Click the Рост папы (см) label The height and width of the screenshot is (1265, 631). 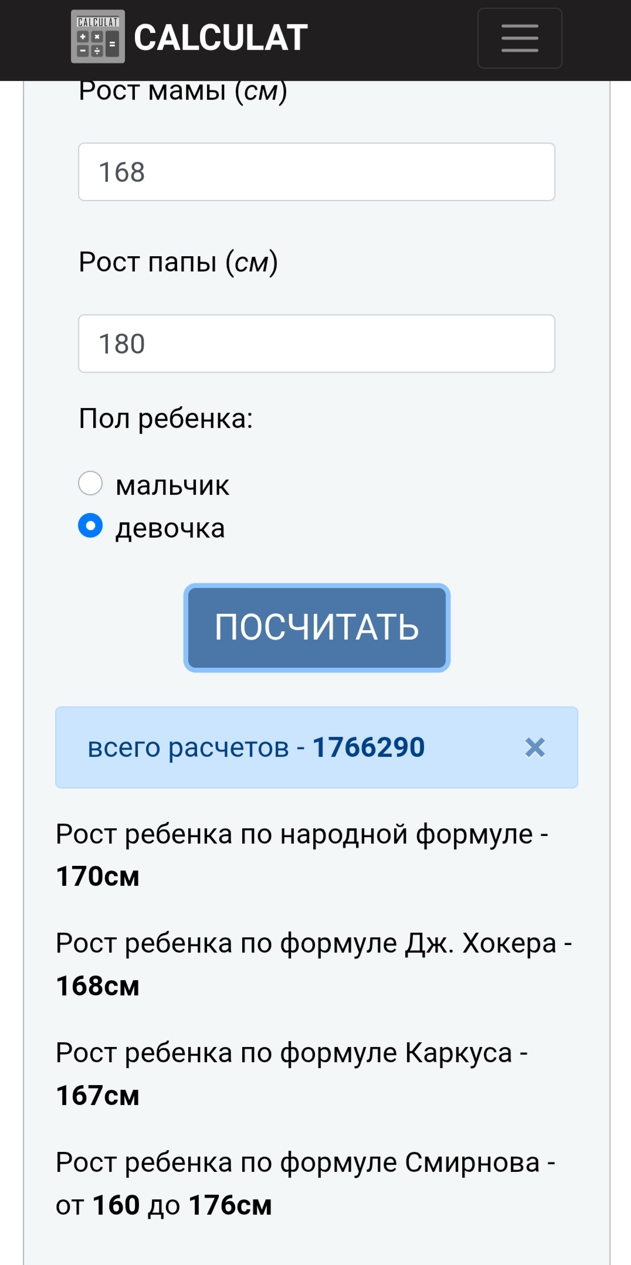[178, 262]
